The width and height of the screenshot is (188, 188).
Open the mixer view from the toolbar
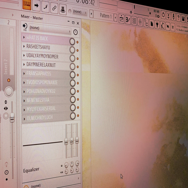140,21
